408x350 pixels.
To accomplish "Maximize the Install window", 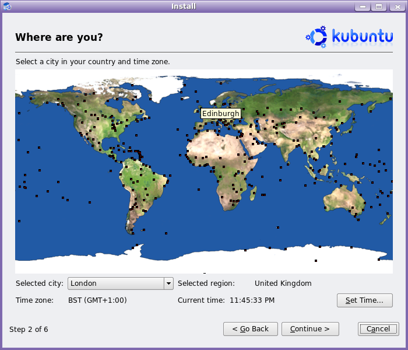I will pyautogui.click(x=379, y=6).
